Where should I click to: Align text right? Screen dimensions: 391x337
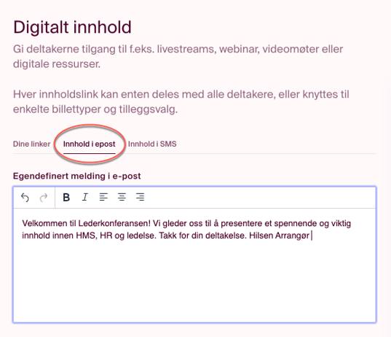pyautogui.click(x=140, y=198)
